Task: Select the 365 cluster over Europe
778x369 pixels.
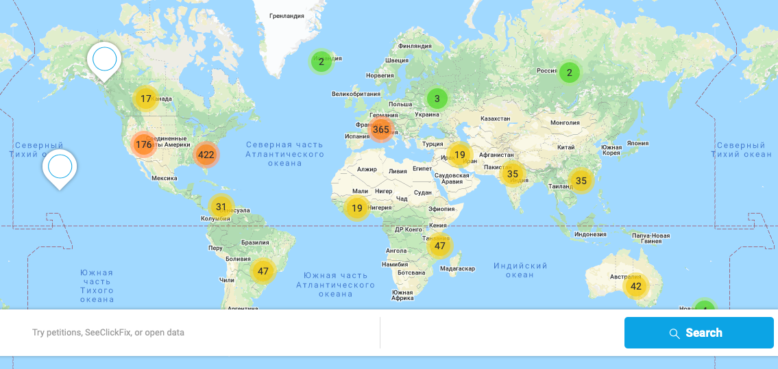Action: click(x=381, y=129)
